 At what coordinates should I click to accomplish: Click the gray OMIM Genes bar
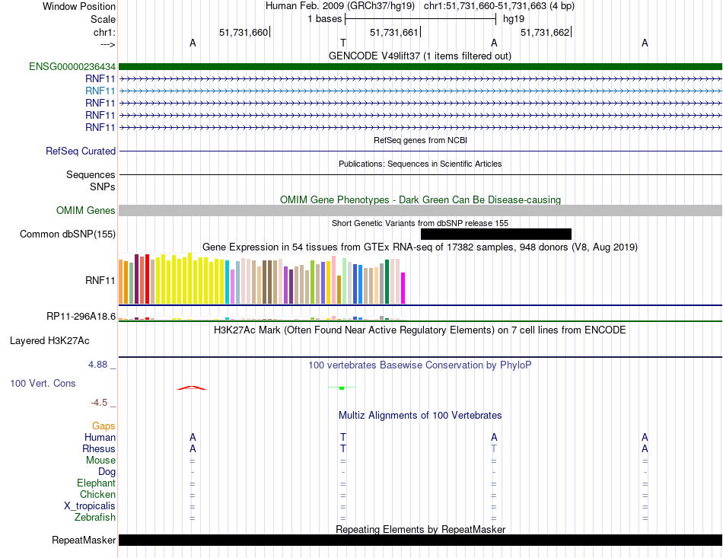pos(420,210)
